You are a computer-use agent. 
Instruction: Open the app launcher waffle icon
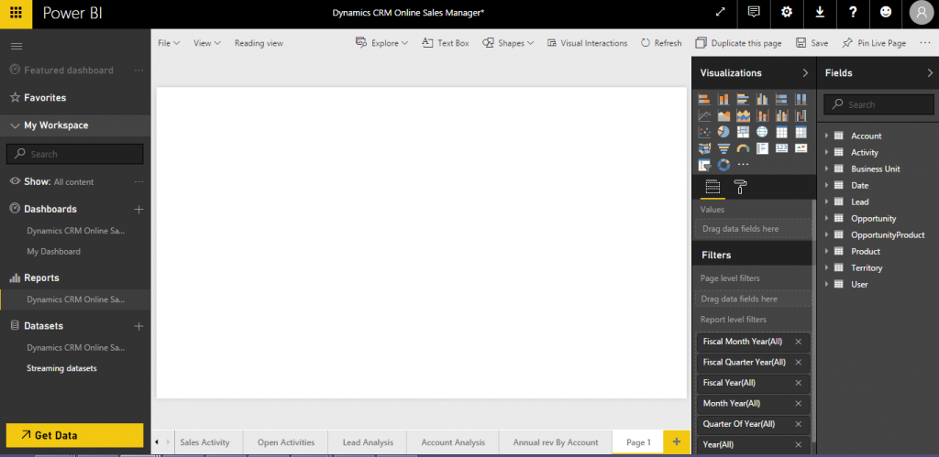tap(17, 13)
